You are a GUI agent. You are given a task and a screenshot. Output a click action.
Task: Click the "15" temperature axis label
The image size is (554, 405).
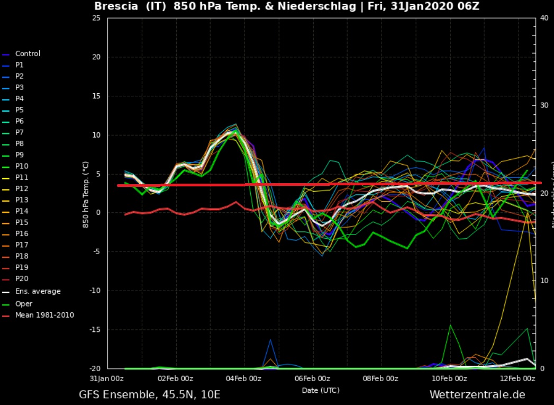point(96,96)
